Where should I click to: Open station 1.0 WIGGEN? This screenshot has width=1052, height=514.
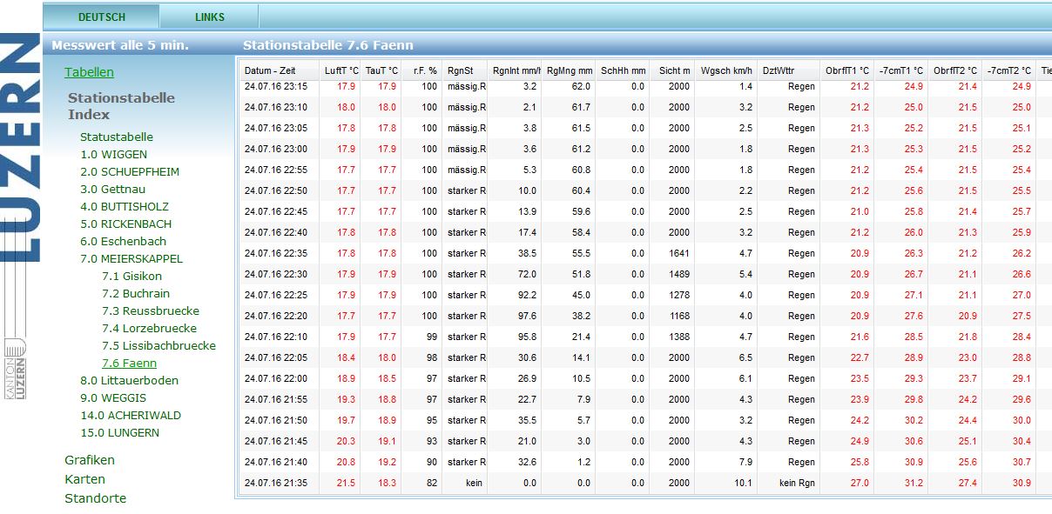coord(113,154)
